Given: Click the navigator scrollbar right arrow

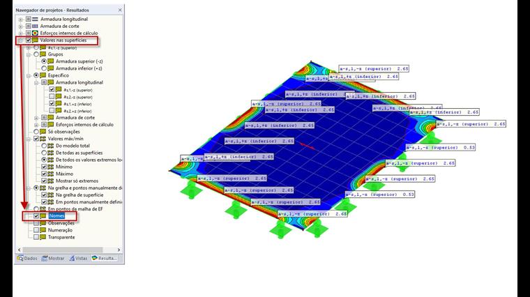Looking at the screenshot, I should pyautogui.click(x=119, y=250).
